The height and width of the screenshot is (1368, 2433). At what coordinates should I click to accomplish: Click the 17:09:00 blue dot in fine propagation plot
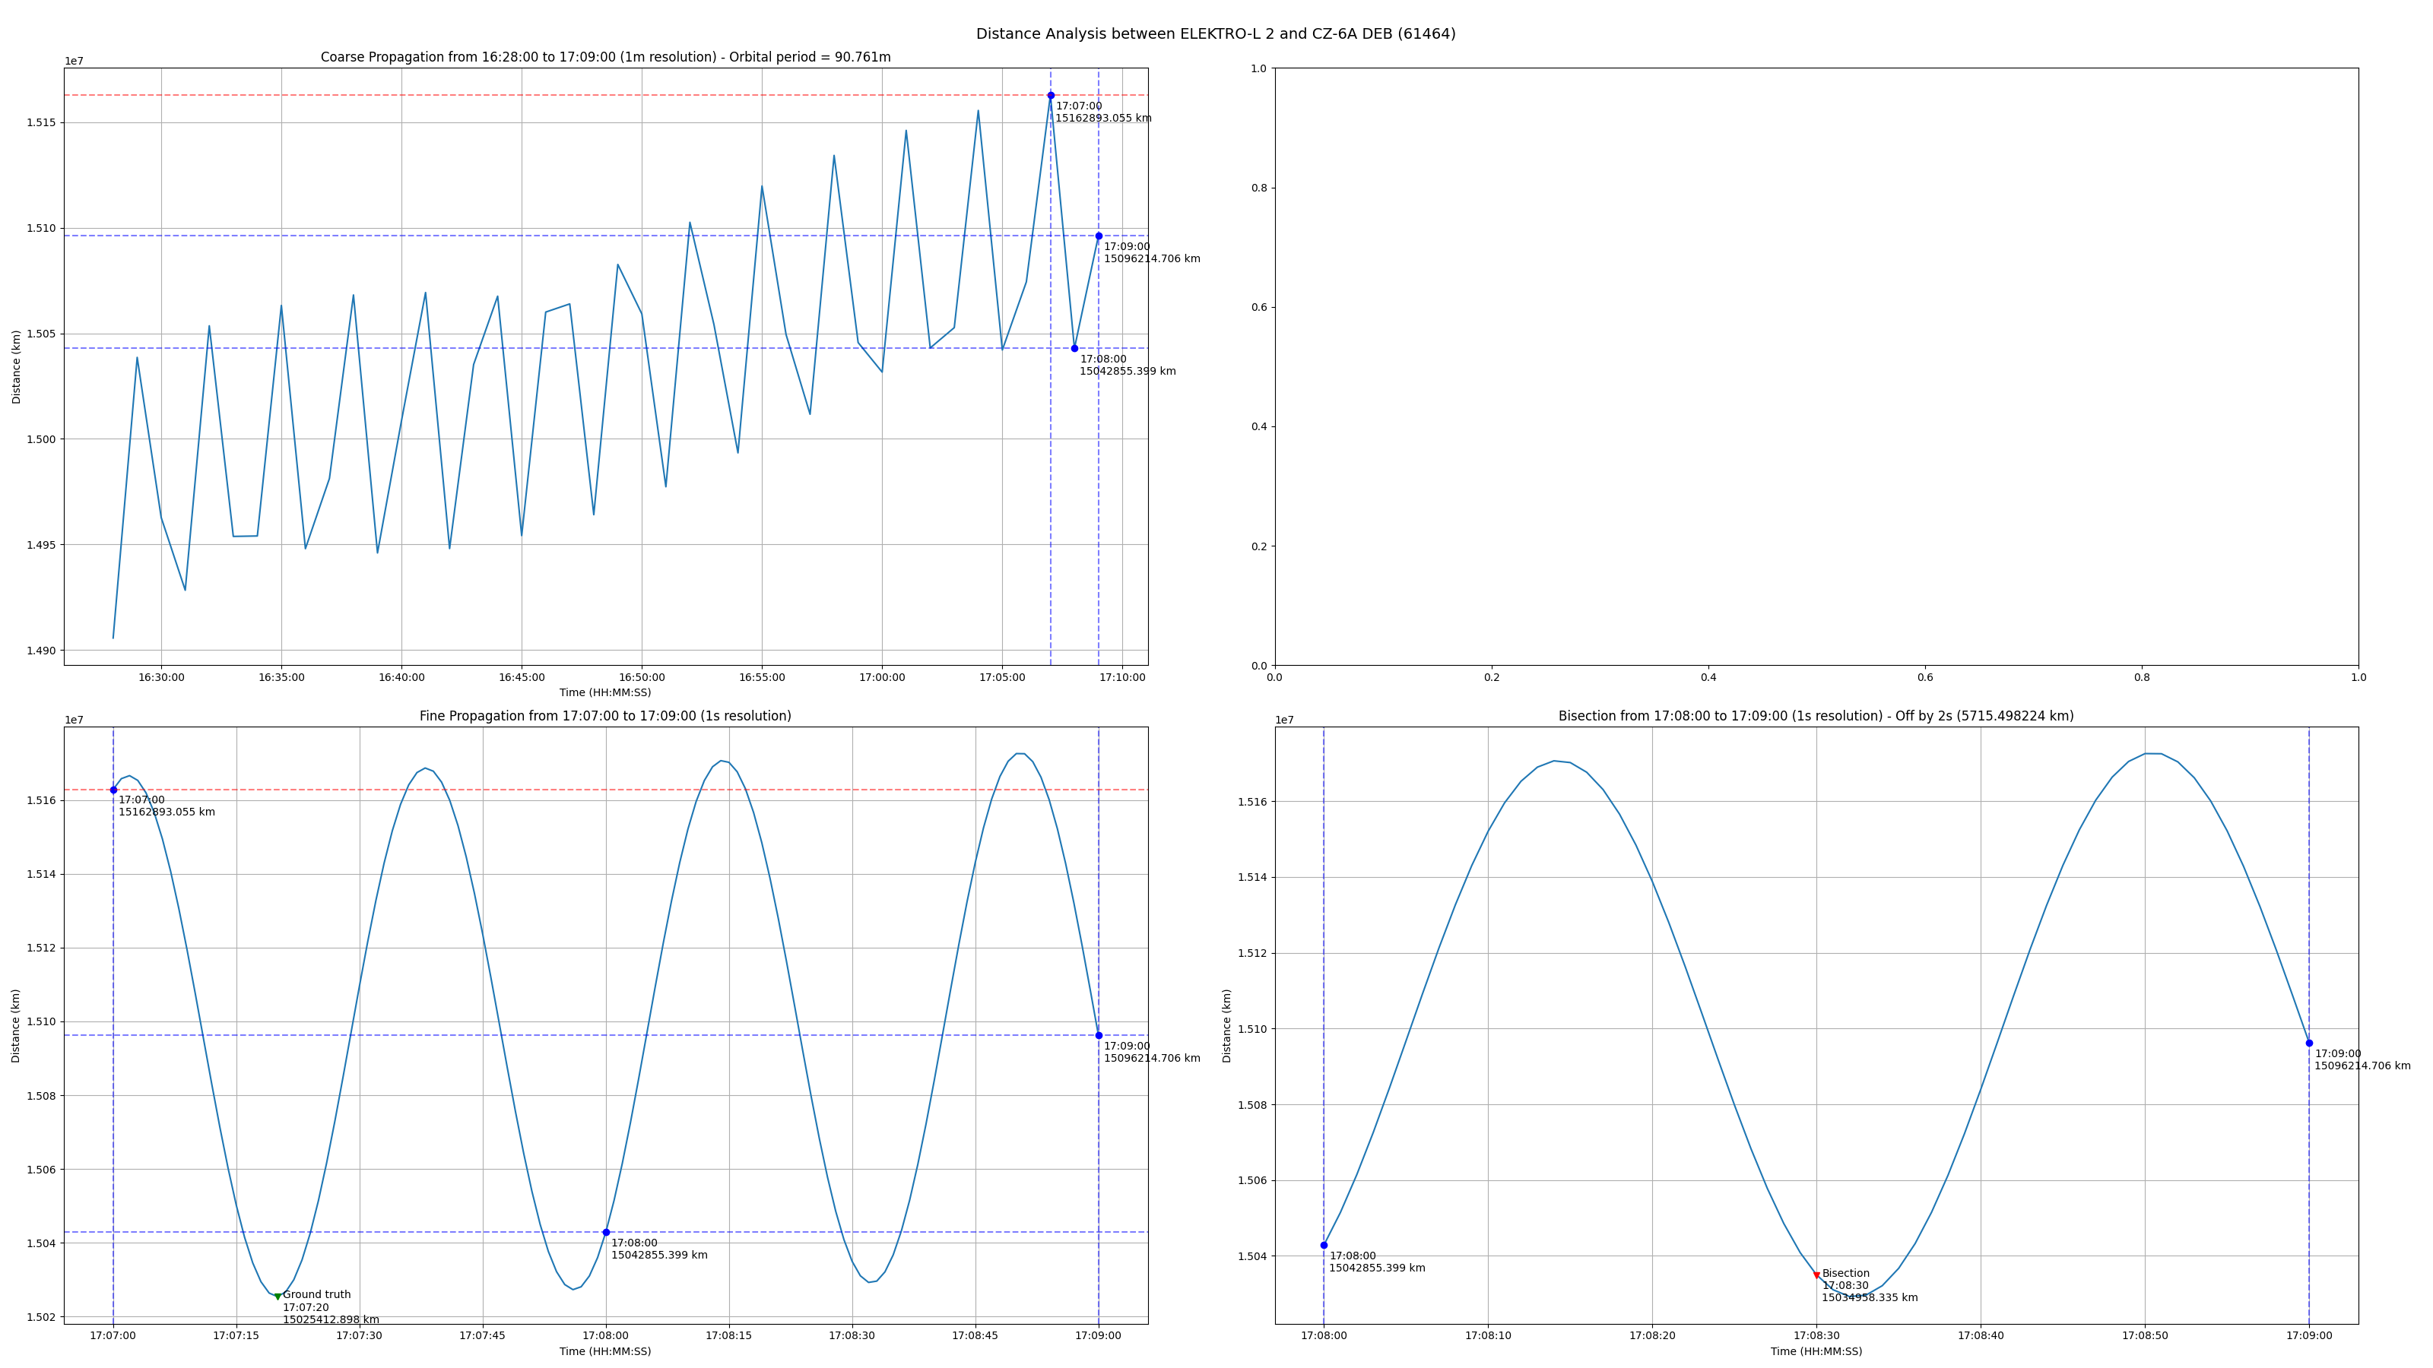point(1099,1036)
